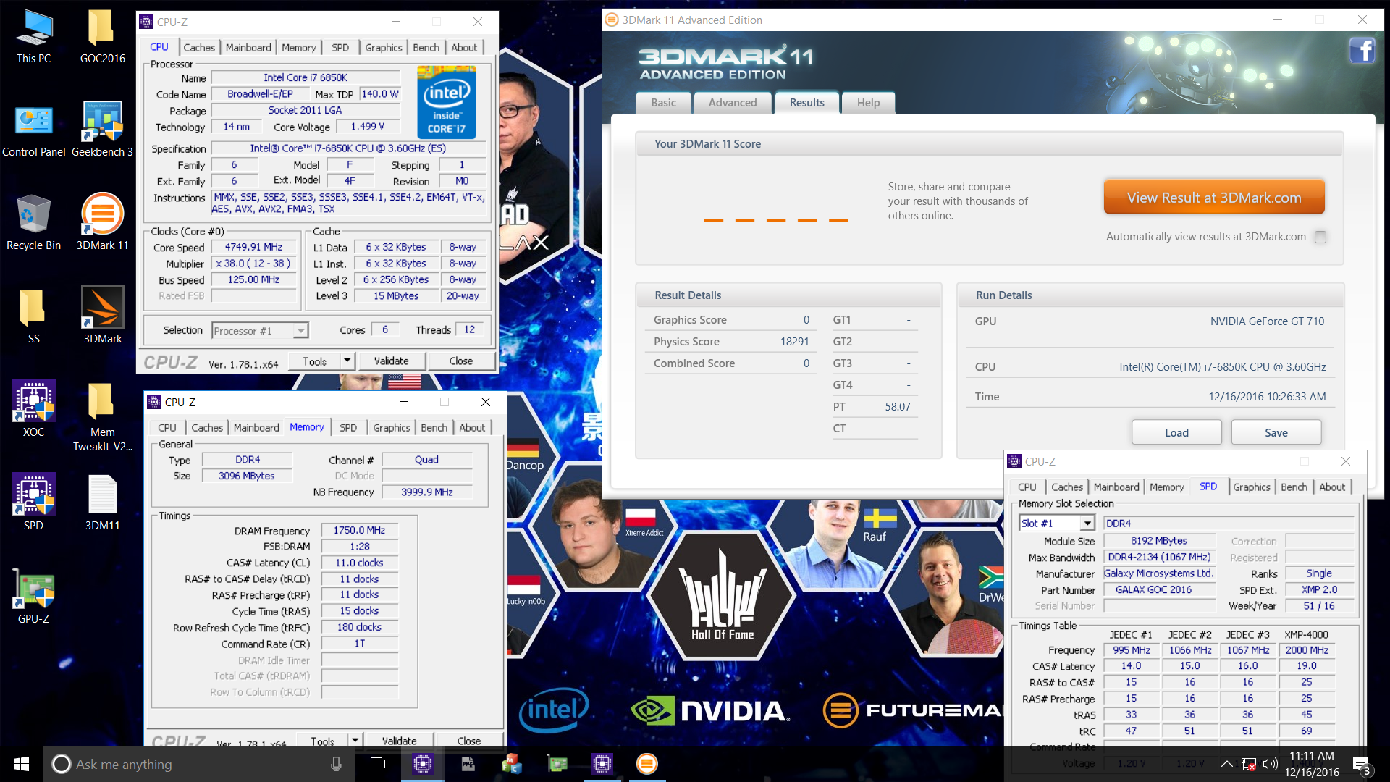Screen dimensions: 1390x782
Task: Click Core Voltage 1.499 V value
Action: coord(368,126)
